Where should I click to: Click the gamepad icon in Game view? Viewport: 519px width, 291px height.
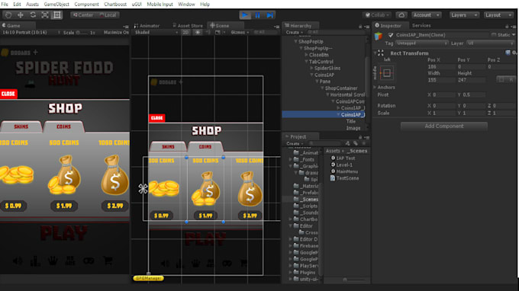[89, 261]
